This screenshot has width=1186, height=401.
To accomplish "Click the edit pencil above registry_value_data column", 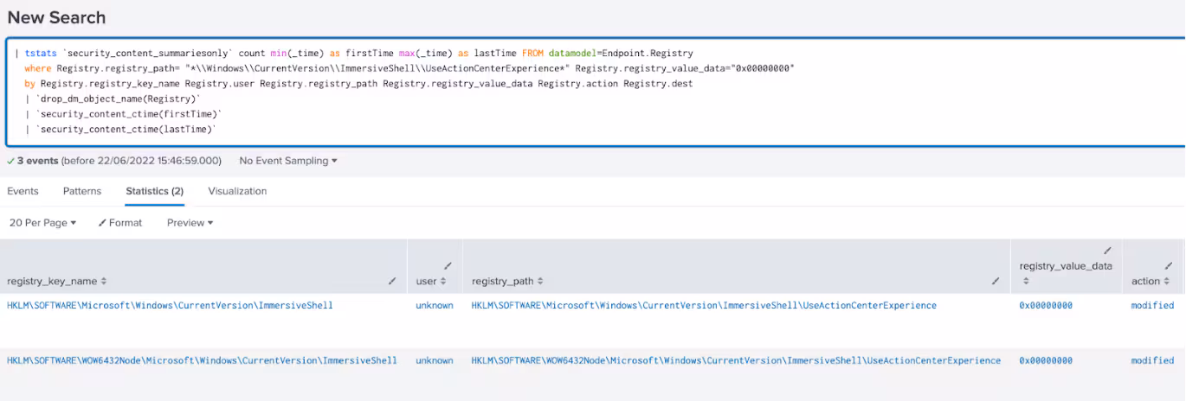I will click(x=1107, y=251).
